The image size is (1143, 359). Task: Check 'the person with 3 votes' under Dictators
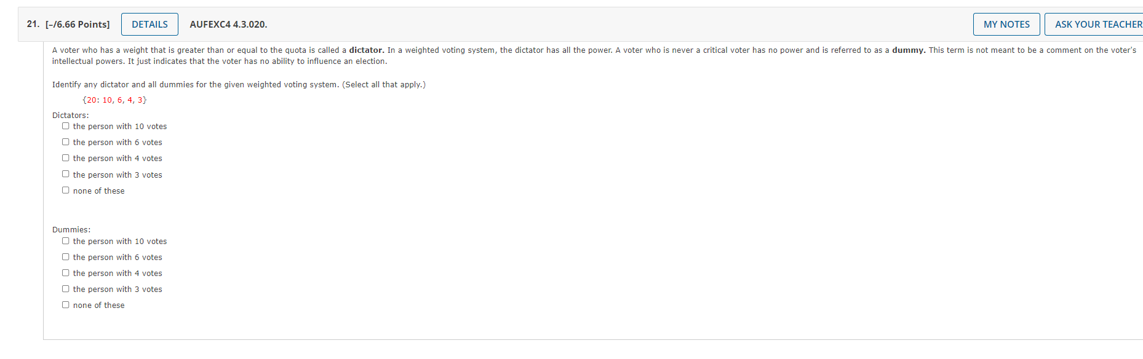pyautogui.click(x=65, y=173)
